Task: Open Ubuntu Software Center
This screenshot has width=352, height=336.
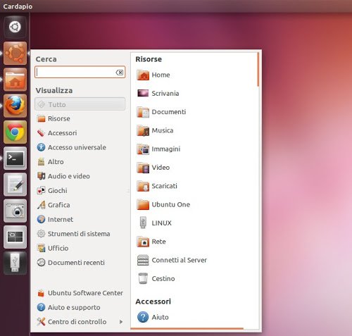Action: click(x=80, y=293)
